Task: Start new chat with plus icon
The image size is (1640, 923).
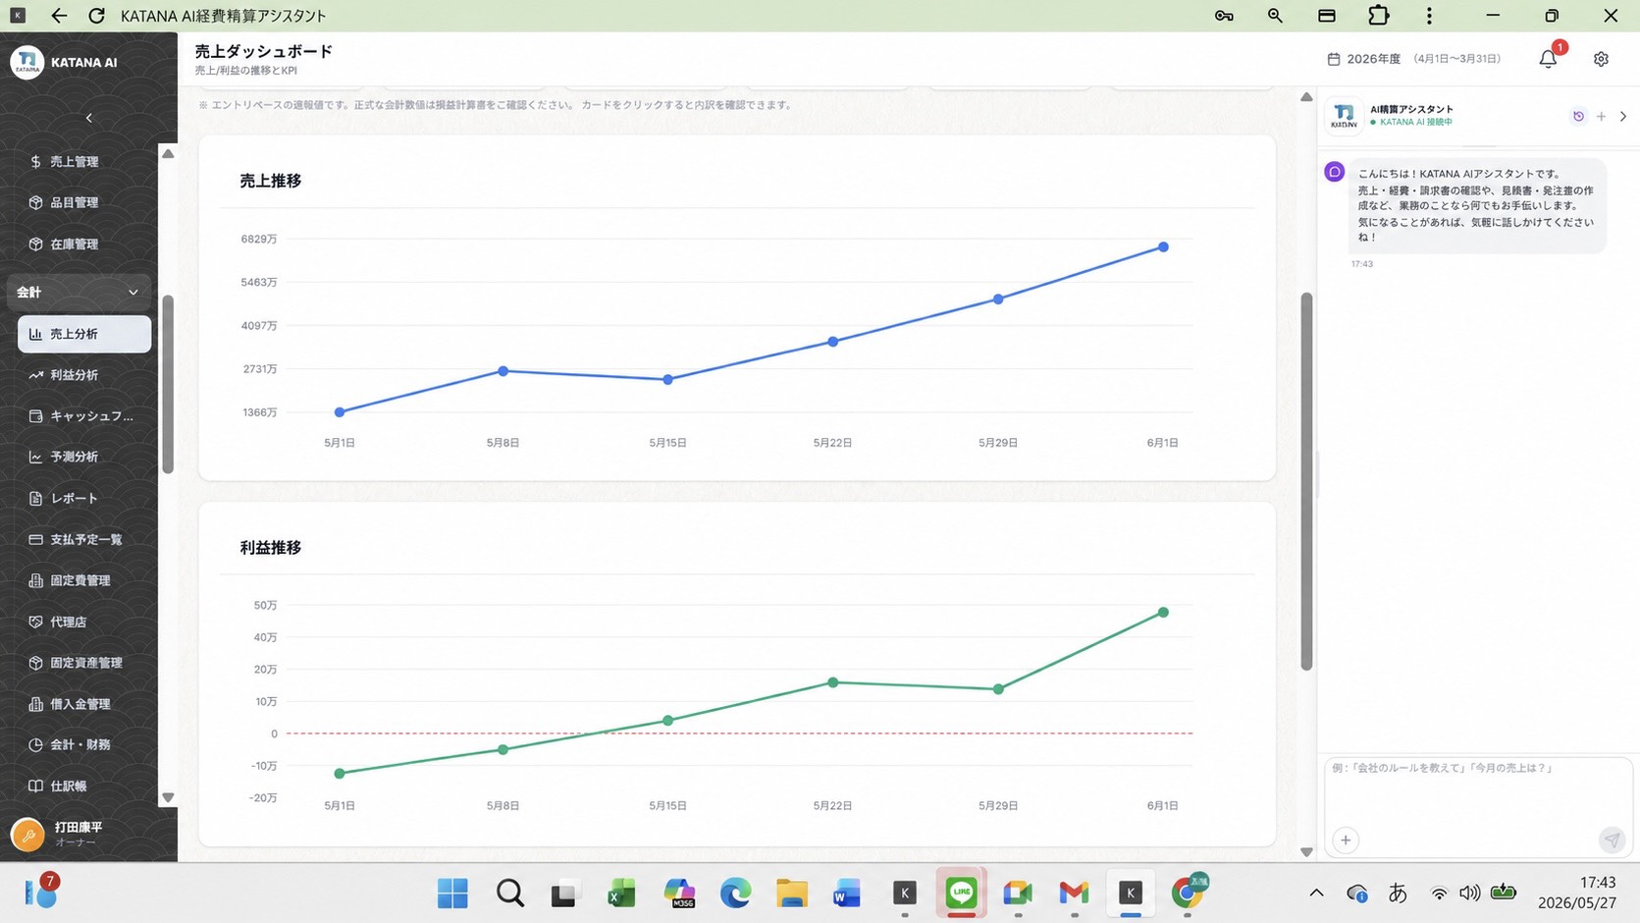Action: pyautogui.click(x=1601, y=116)
